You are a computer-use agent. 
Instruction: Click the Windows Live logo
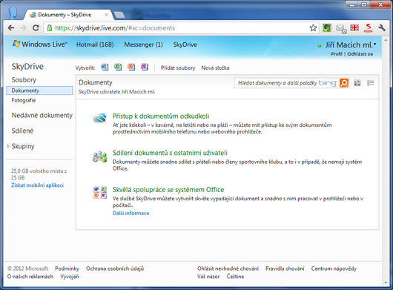(40, 44)
